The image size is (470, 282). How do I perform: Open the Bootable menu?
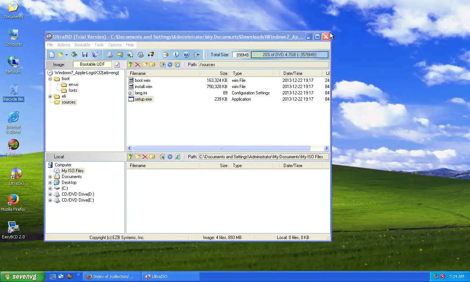pyautogui.click(x=82, y=45)
